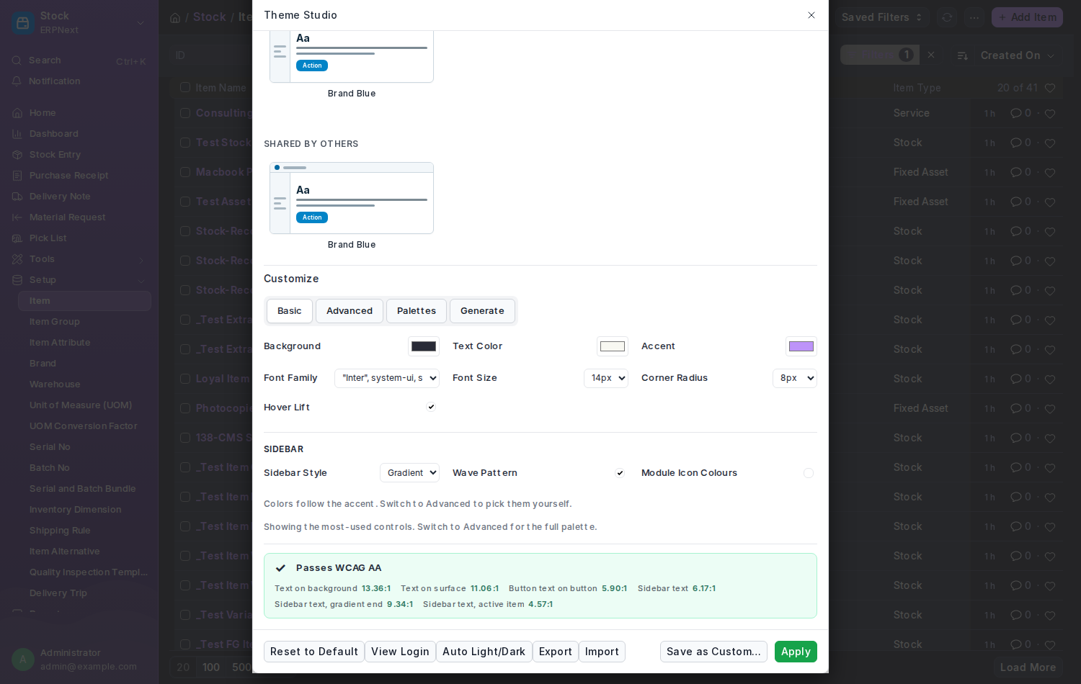1081x684 pixels.
Task: Click the Dashboard chart icon
Action: 17,134
